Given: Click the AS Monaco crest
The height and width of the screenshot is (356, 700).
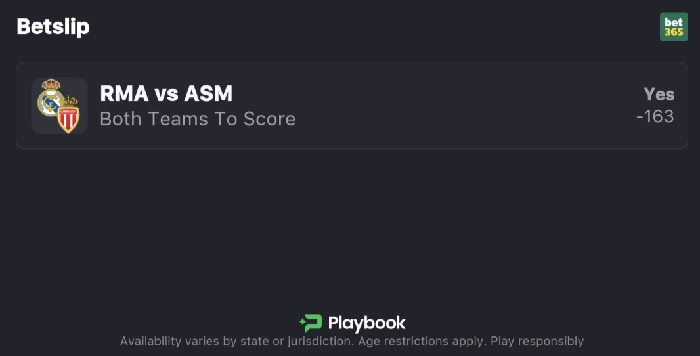Looking at the screenshot, I should tap(68, 114).
